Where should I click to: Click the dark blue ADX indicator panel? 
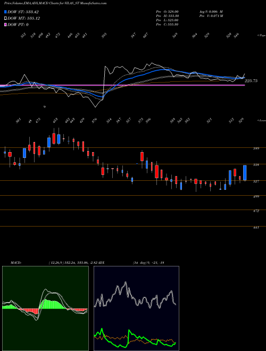click(x=136, y=308)
